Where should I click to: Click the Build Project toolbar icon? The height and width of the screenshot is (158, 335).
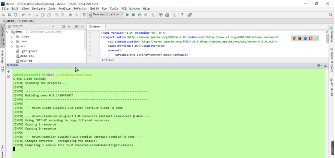click(84, 15)
